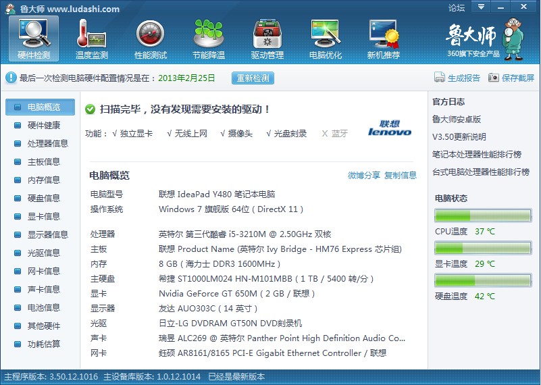Click the 保存截屏 camera icon
Viewport: 541px width, 385px height.
click(x=494, y=77)
